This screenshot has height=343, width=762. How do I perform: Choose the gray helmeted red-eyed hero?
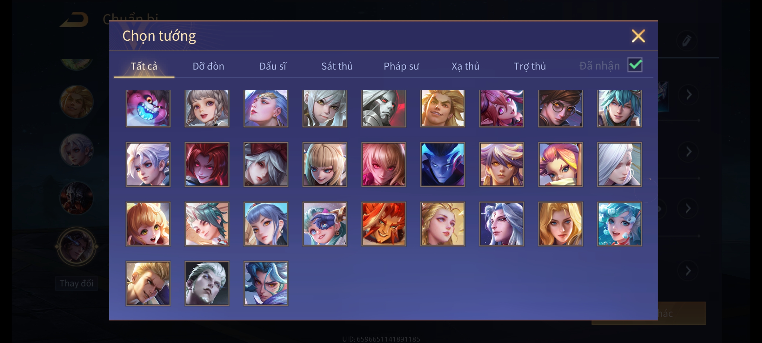384,108
